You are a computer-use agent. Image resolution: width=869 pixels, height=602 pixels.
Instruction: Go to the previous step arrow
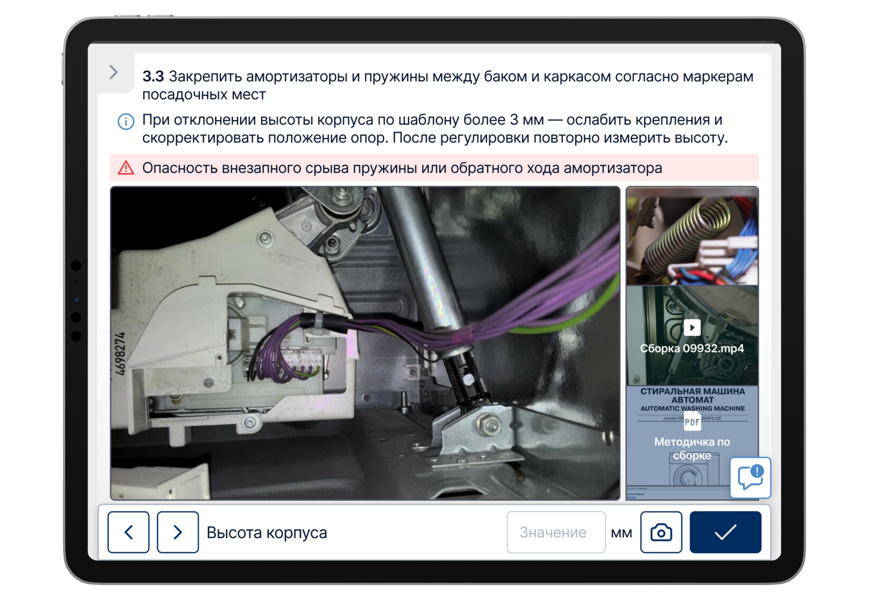[x=128, y=532]
